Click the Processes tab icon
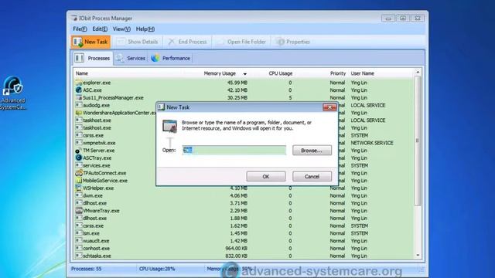495x278 pixels. (x=79, y=58)
